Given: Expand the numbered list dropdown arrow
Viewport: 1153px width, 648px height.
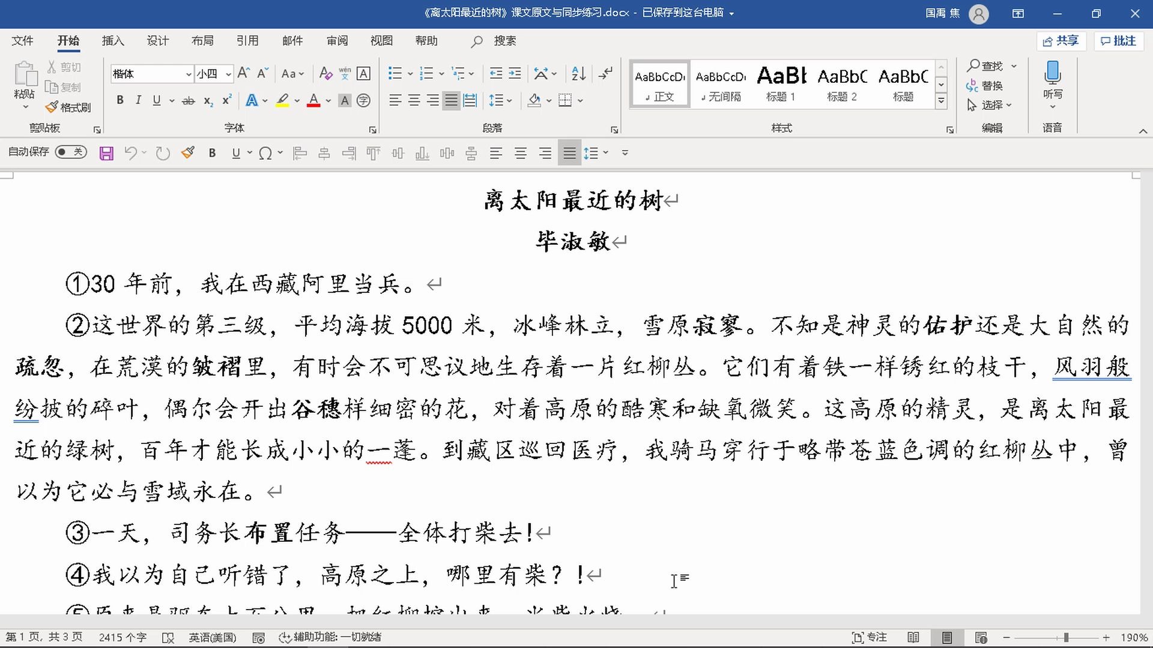Looking at the screenshot, I should tap(441, 74).
